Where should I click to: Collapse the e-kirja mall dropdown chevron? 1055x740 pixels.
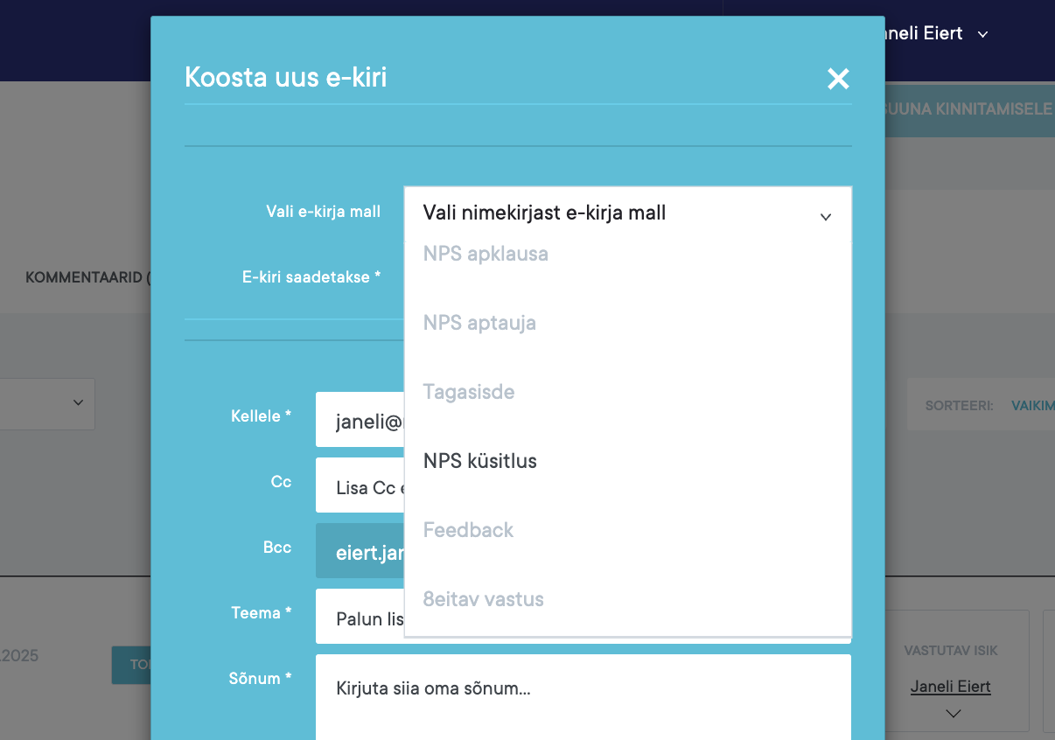[825, 216]
